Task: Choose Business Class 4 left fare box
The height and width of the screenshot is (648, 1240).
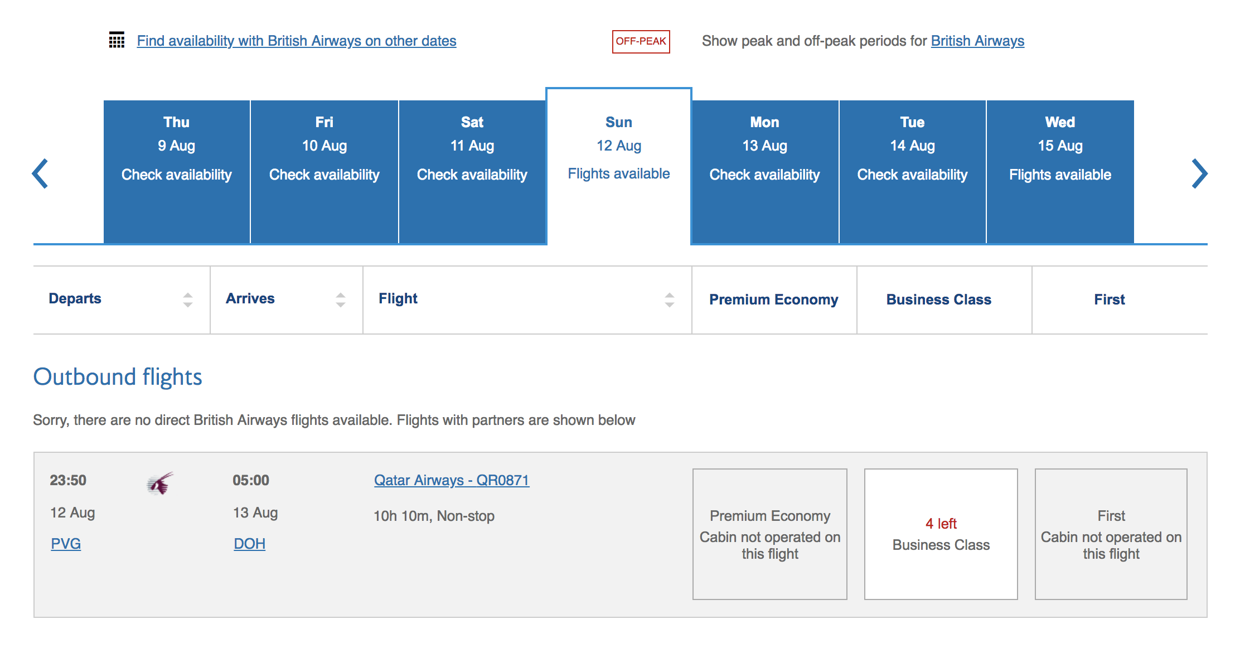Action: 941,534
